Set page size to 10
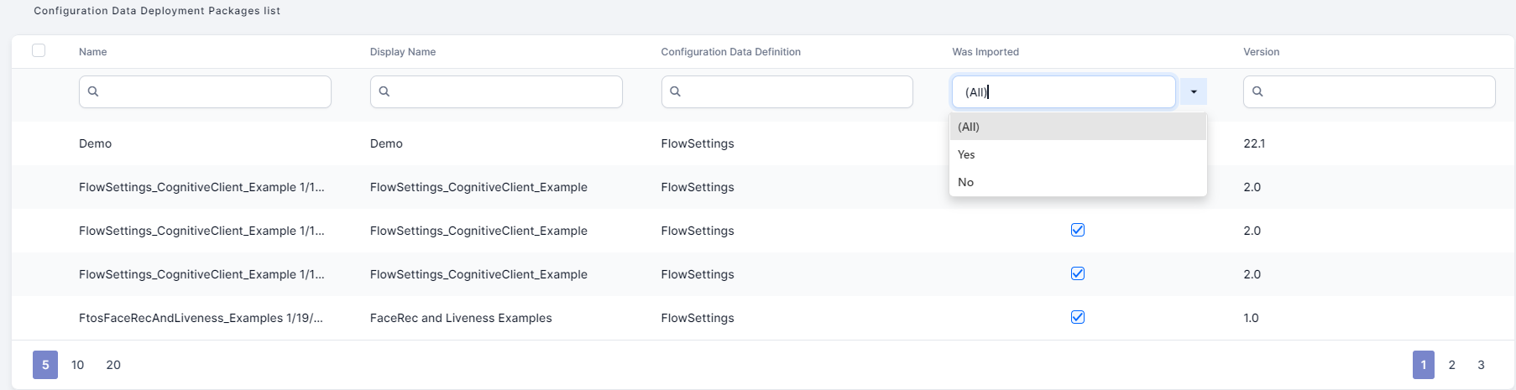The width and height of the screenshot is (1516, 390). 78,365
